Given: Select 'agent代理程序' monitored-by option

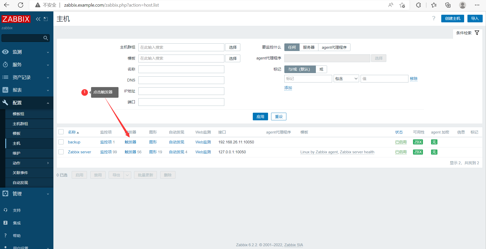Looking at the screenshot, I should (334, 47).
